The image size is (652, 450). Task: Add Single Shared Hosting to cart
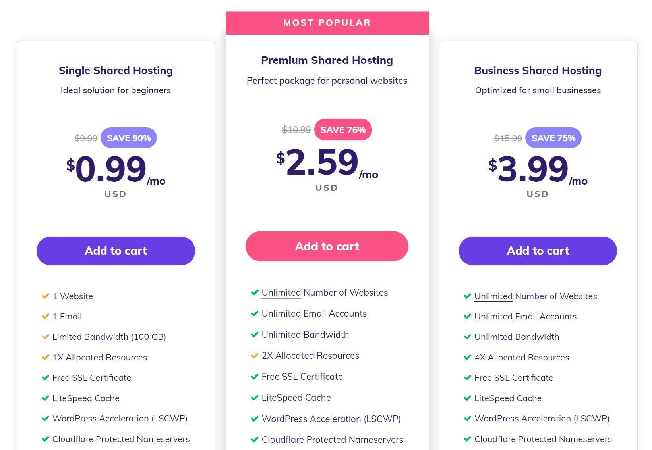pyautogui.click(x=116, y=251)
